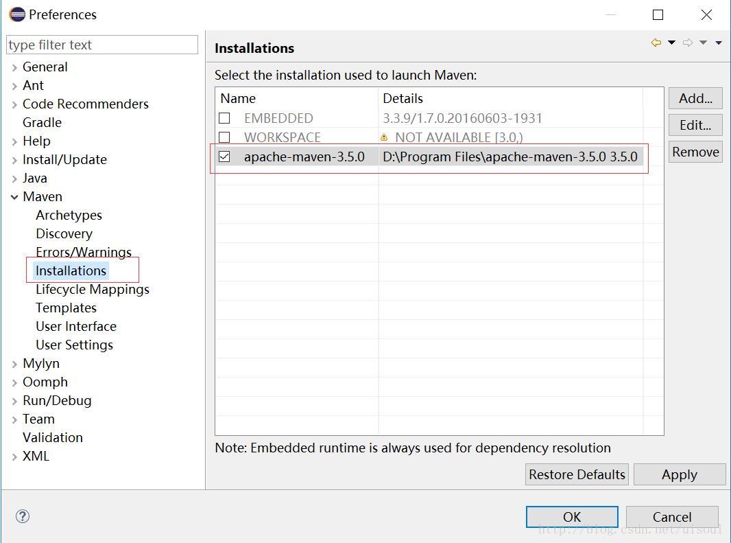The image size is (731, 543).
Task: Click the warning icon beside NOT AVAILABLE
Action: point(384,137)
